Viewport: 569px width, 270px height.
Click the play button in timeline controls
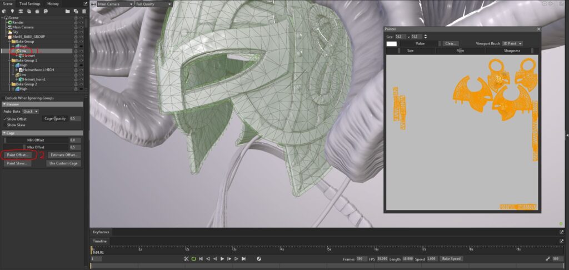(x=222, y=259)
